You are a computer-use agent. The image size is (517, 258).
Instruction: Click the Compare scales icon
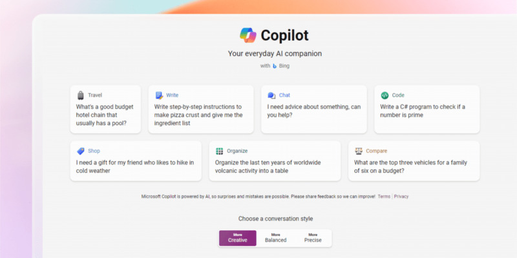tap(359, 151)
